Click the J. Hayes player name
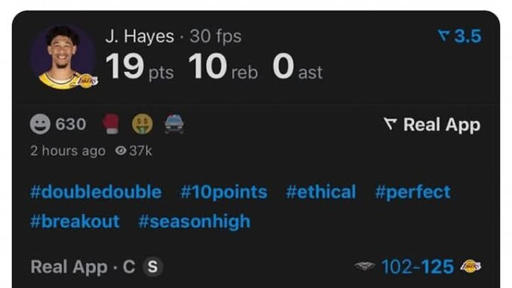 coord(140,36)
